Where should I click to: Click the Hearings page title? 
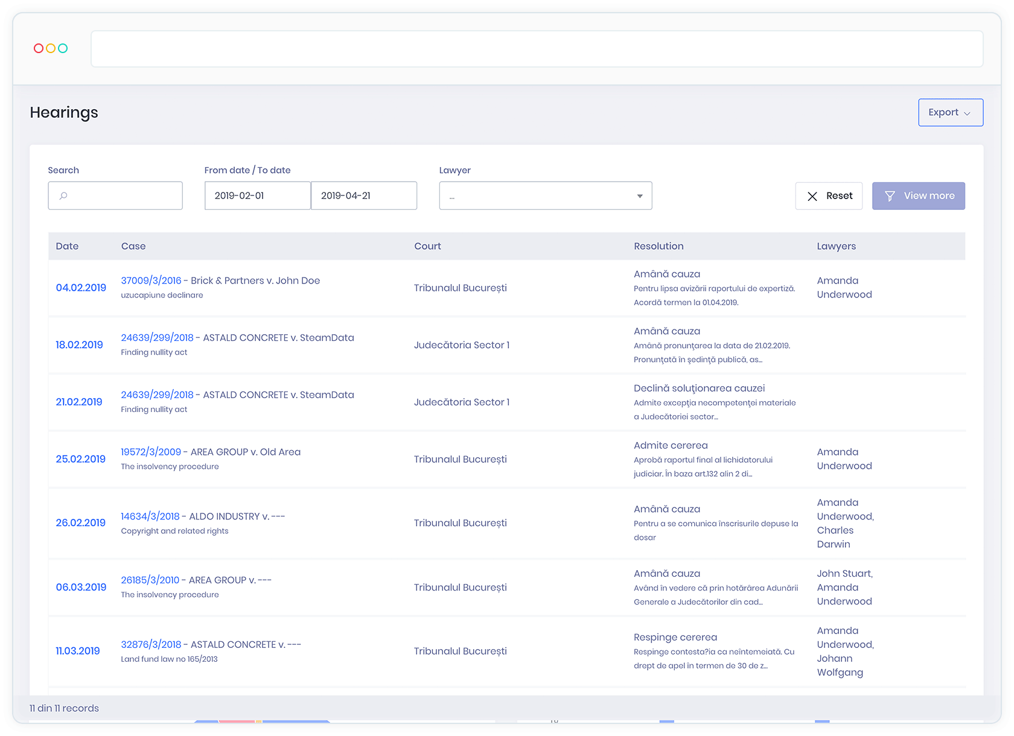(64, 112)
